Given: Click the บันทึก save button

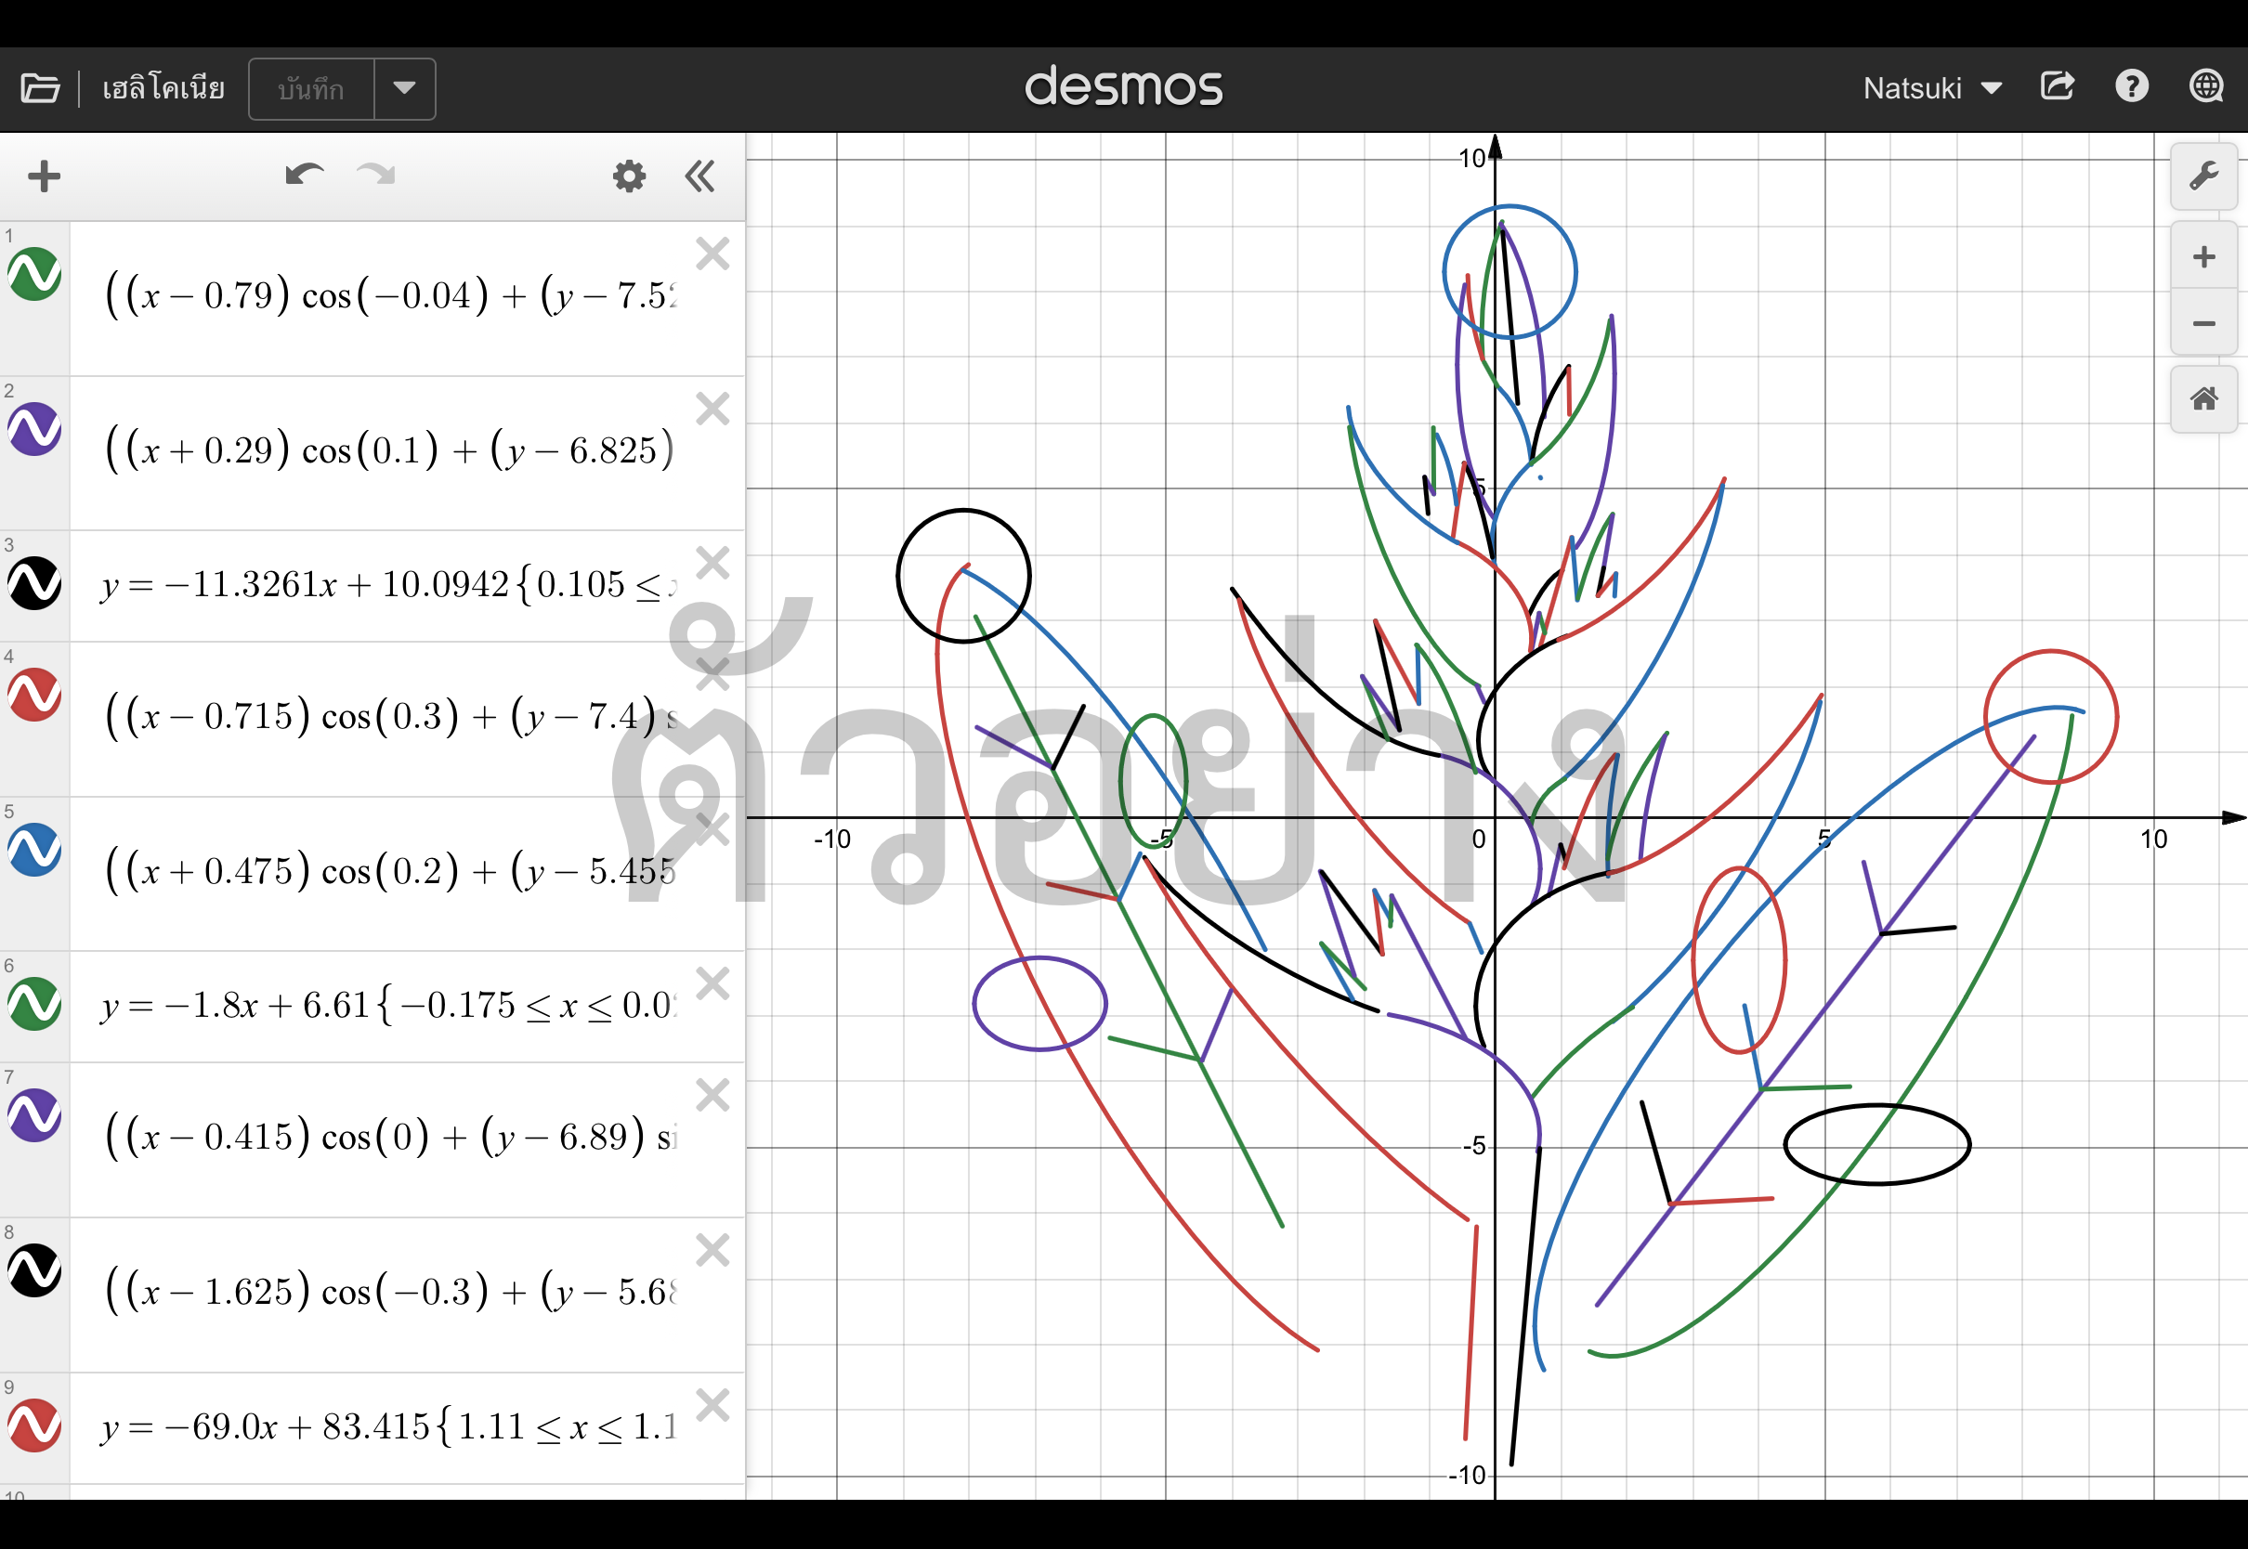Looking at the screenshot, I should pyautogui.click(x=310, y=88).
